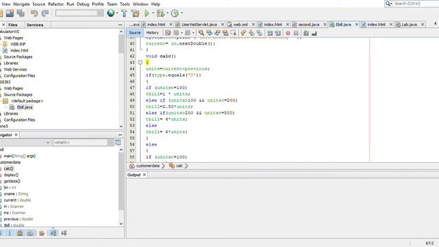The image size is (439, 247).
Task: Show hidden editor tabs via left arrow
Action: tap(435, 24)
